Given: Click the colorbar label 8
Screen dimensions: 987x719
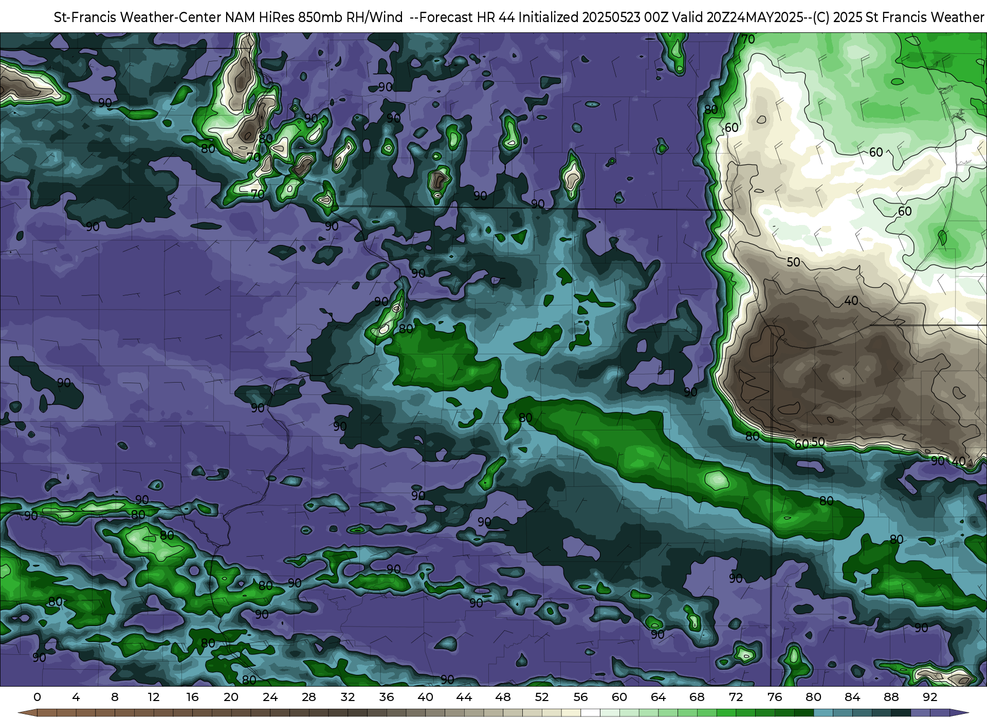Looking at the screenshot, I should tap(115, 697).
